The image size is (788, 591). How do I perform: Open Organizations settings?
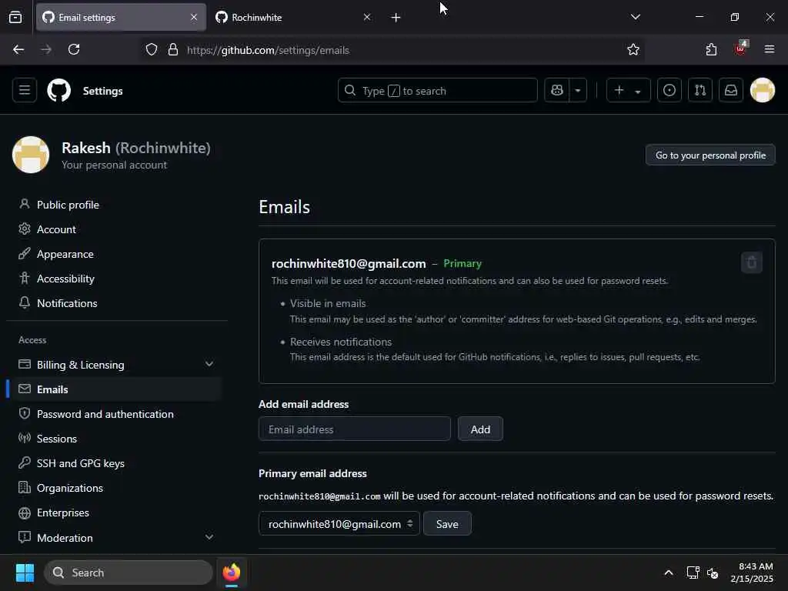coord(70,487)
